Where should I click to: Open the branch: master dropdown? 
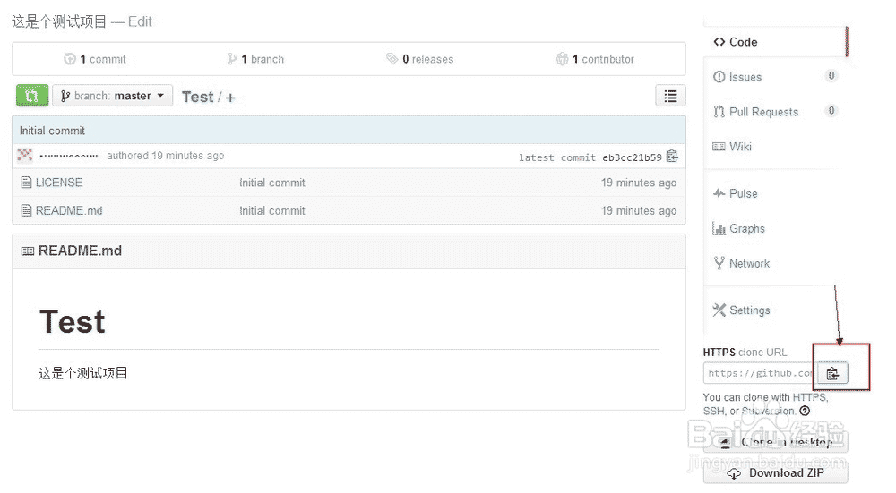[x=112, y=96]
